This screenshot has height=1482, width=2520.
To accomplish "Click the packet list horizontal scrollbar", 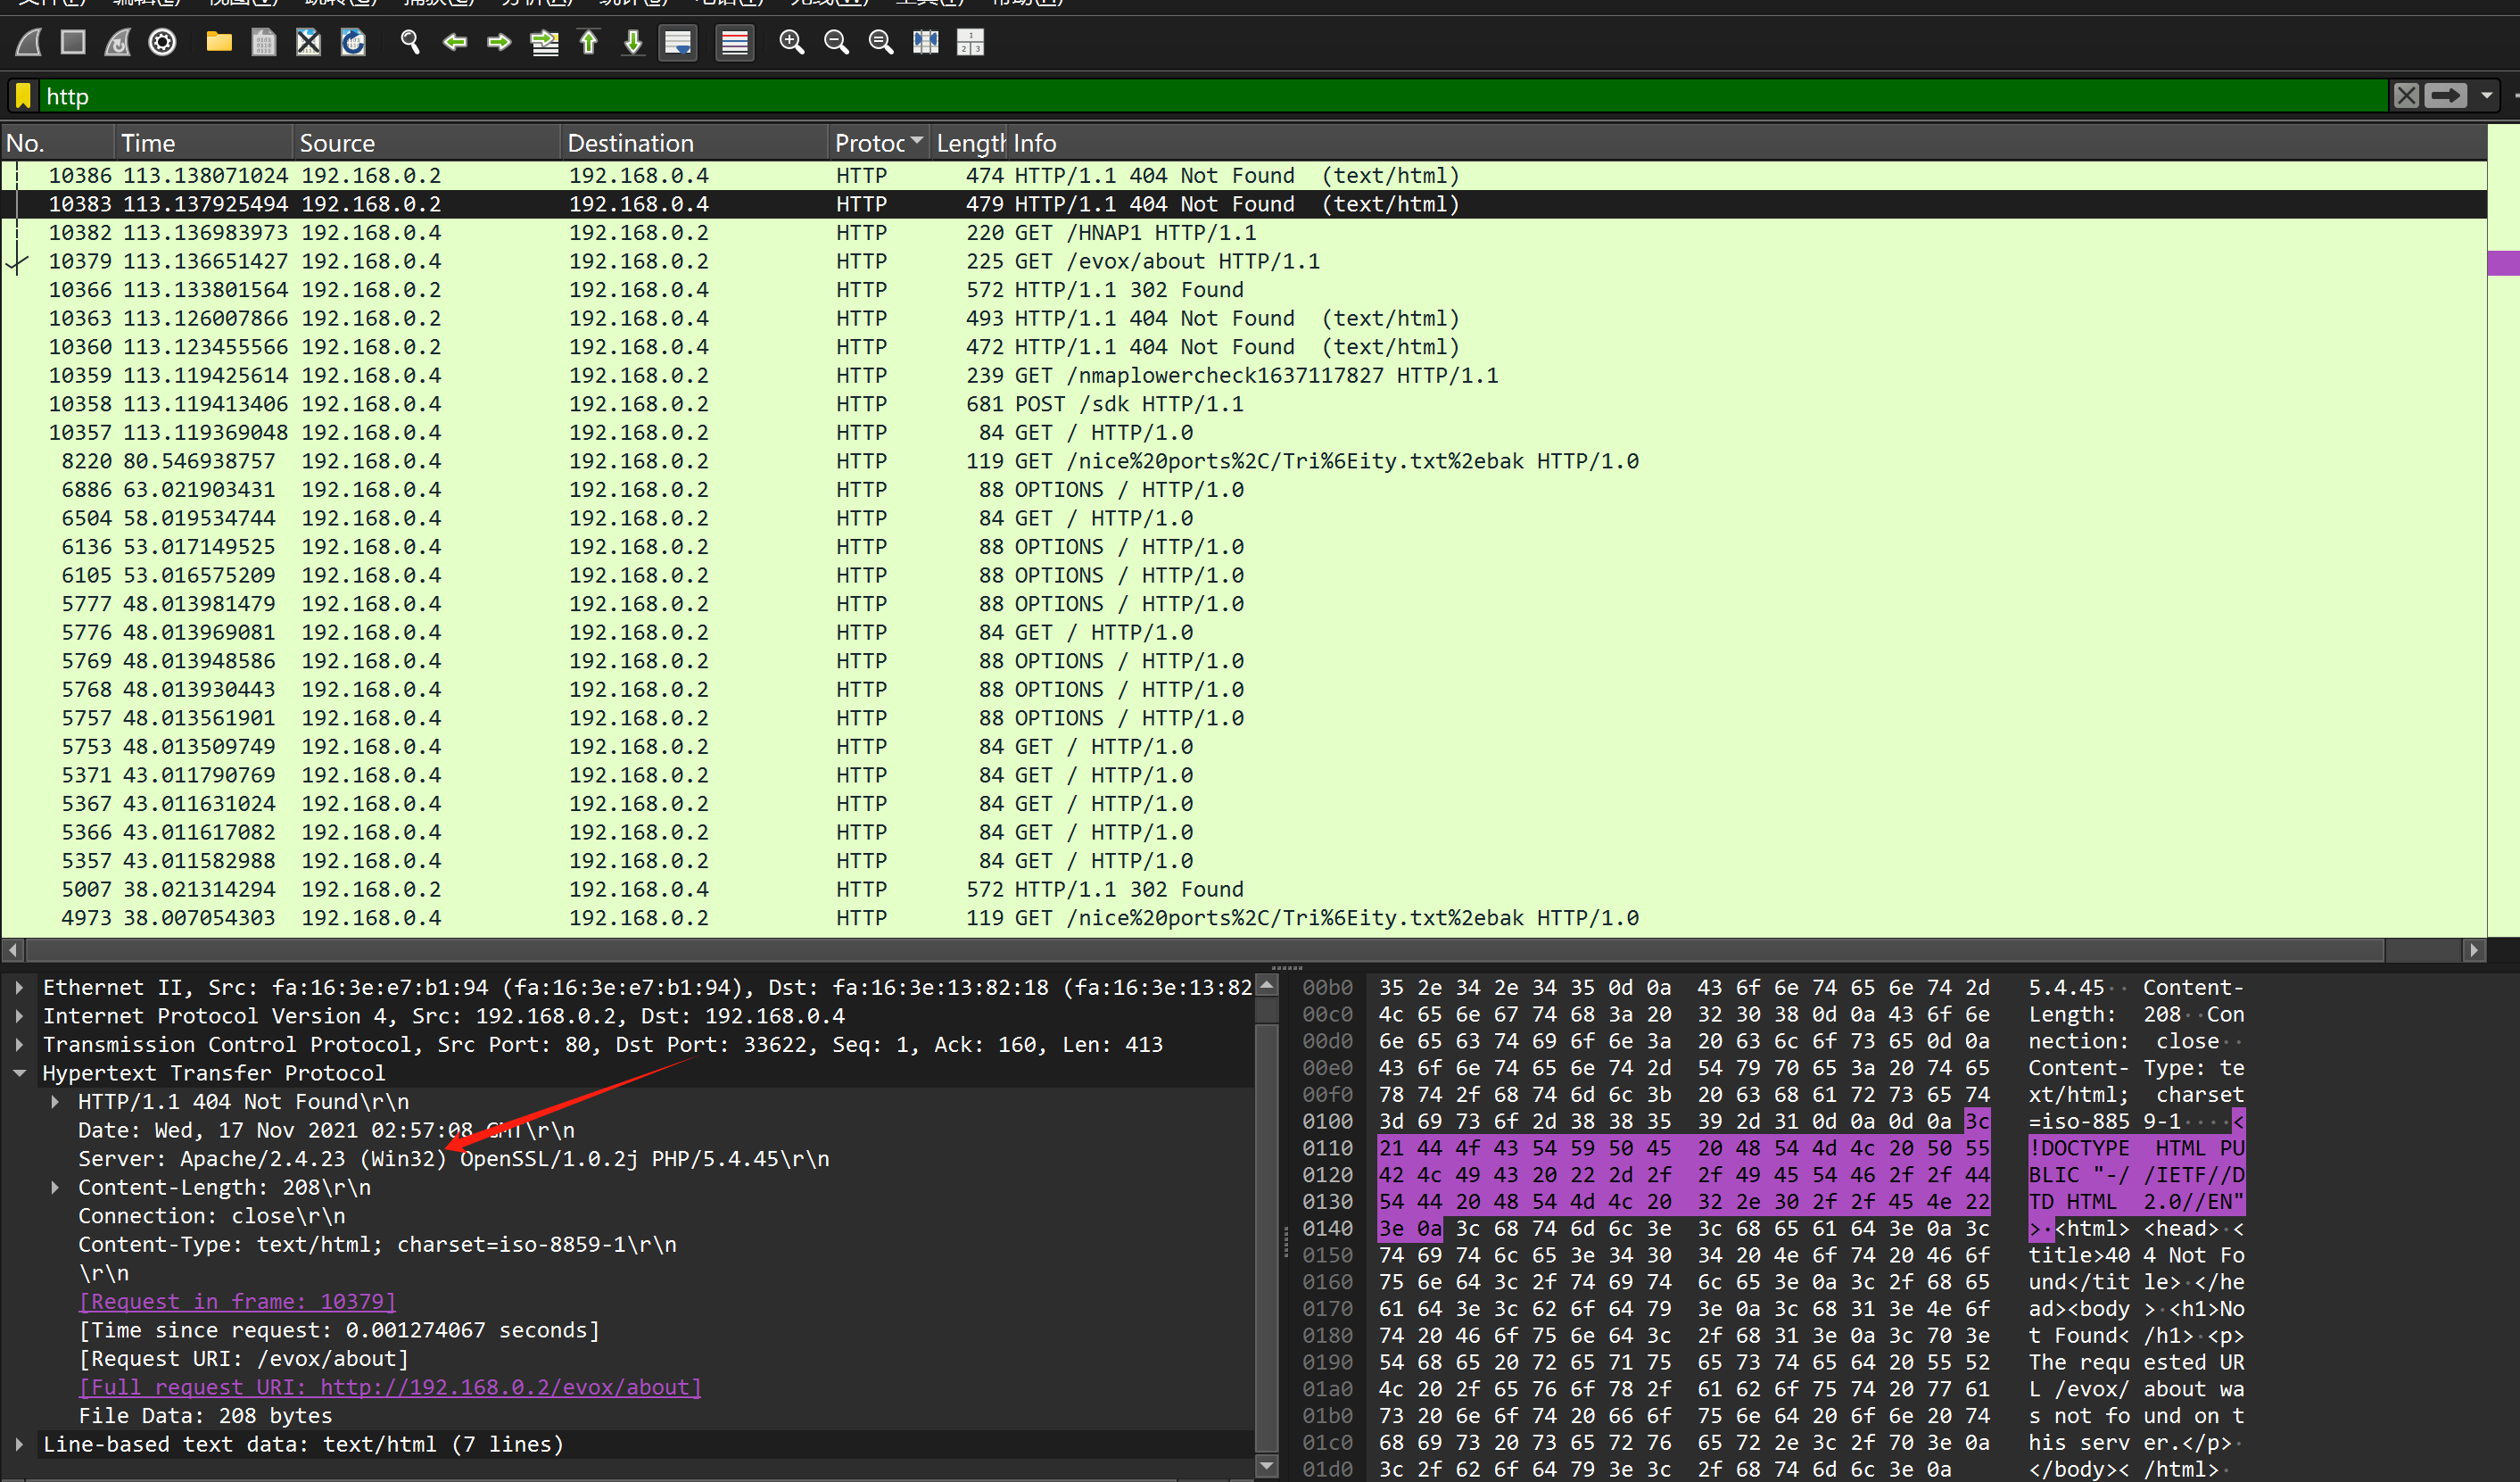I will coord(1200,949).
